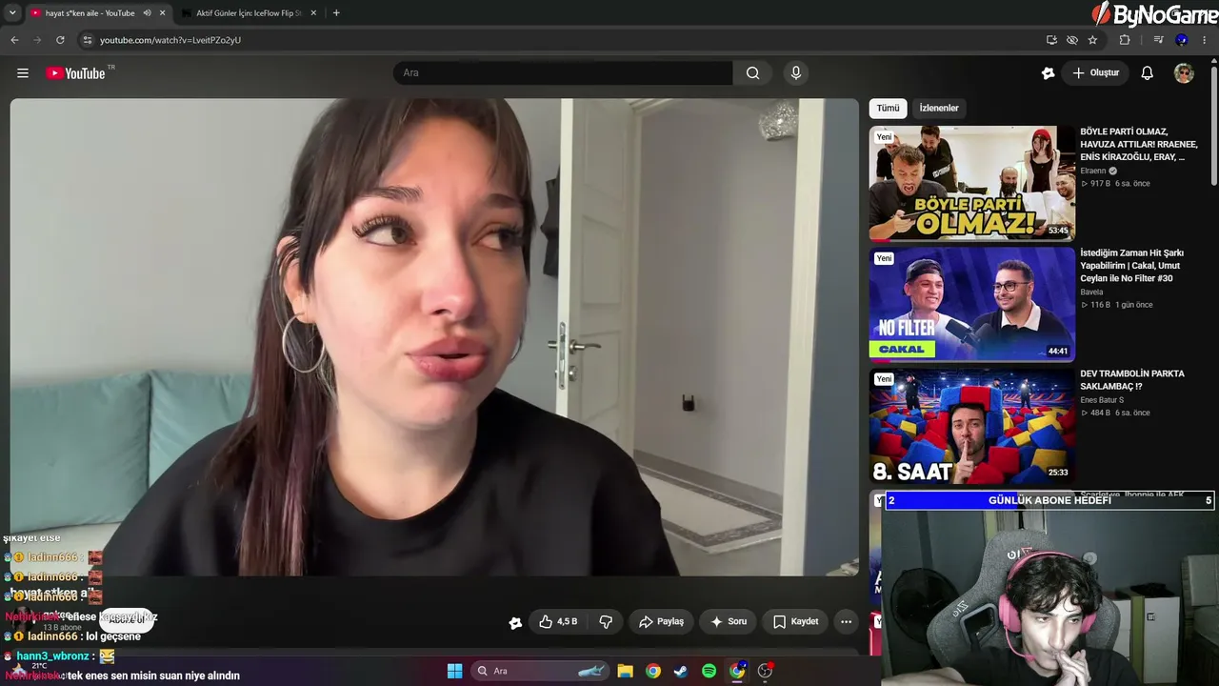Bookmark this page with the star icon
1219x686 pixels.
[1092, 40]
